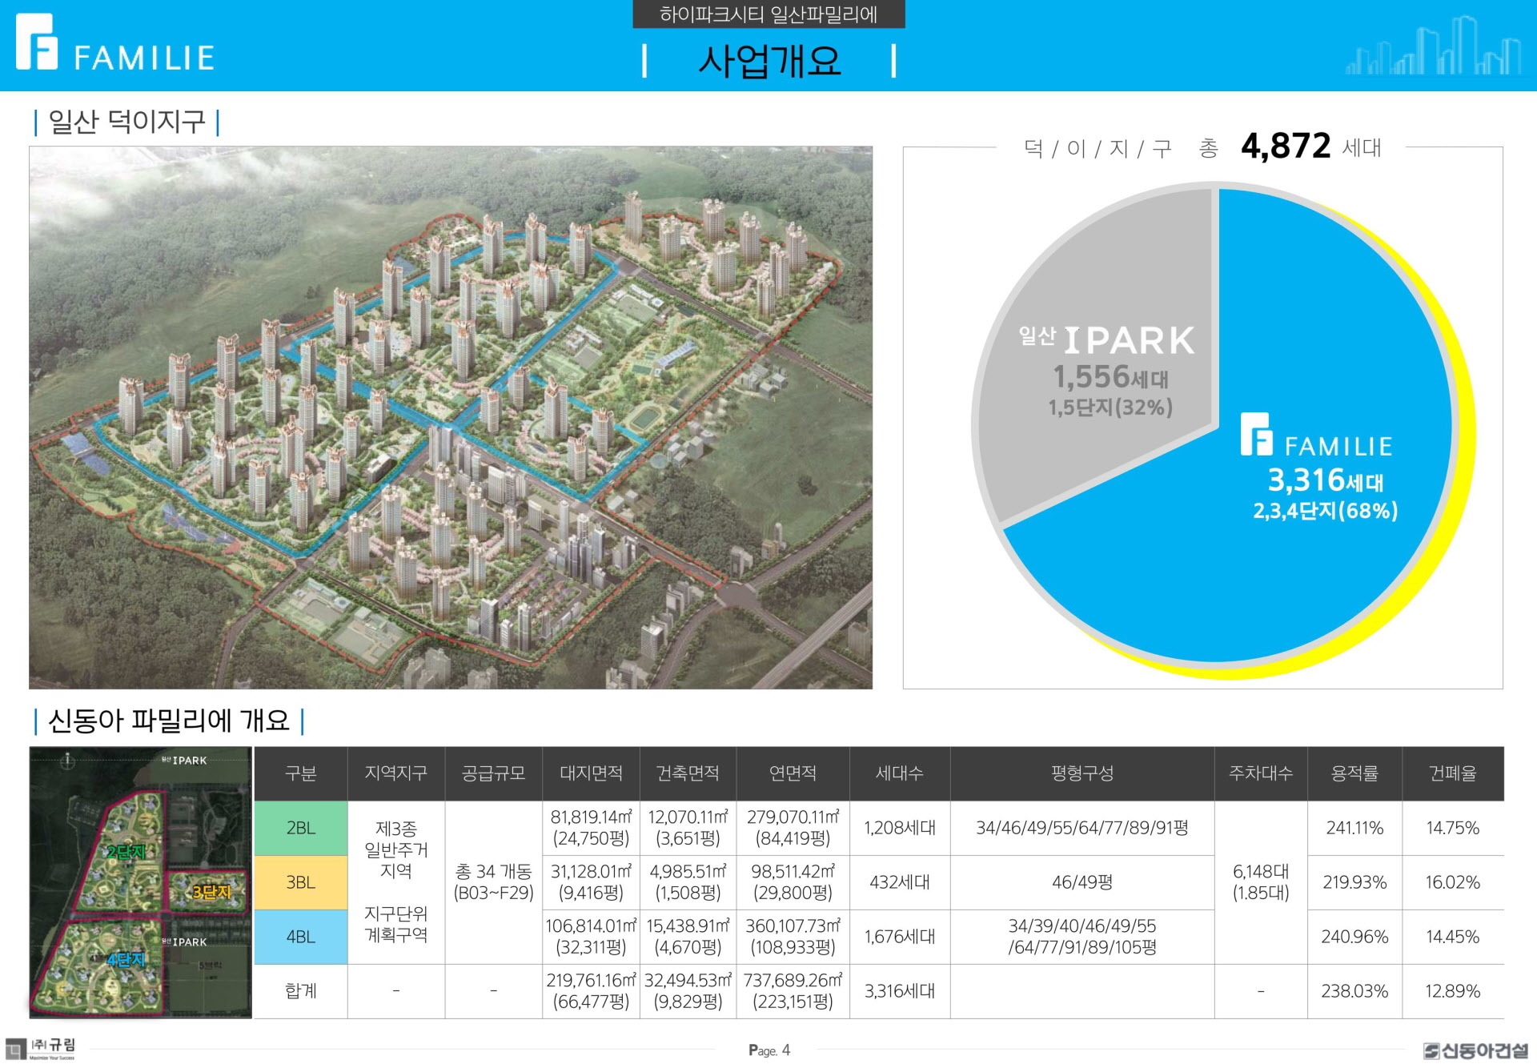Click the 3,316세대 total cell in the table
This screenshot has height=1064, width=1537.
coord(900,991)
